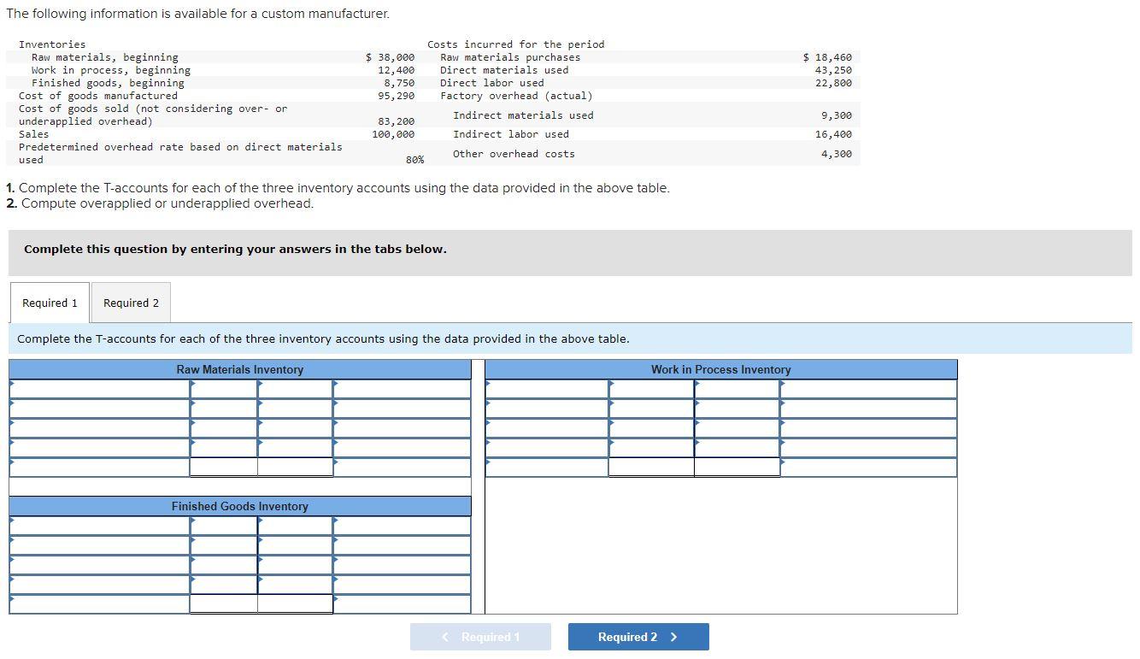Go to next step with blue Required 2 button

coord(638,637)
